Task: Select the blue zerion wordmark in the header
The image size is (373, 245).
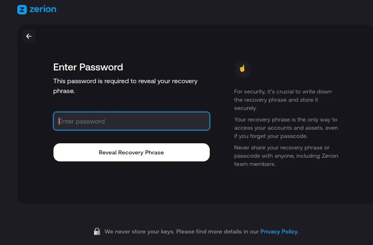Action: pyautogui.click(x=43, y=9)
